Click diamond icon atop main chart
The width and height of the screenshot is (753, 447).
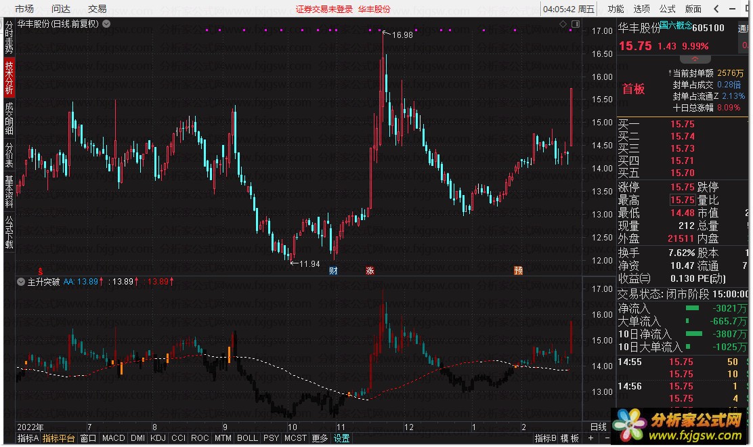[x=563, y=24]
